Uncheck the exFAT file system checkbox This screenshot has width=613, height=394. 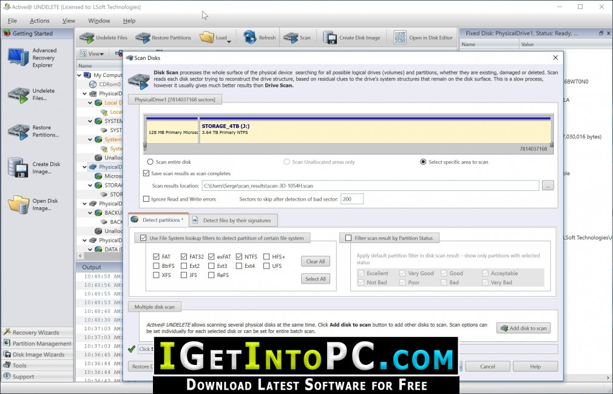(x=211, y=256)
